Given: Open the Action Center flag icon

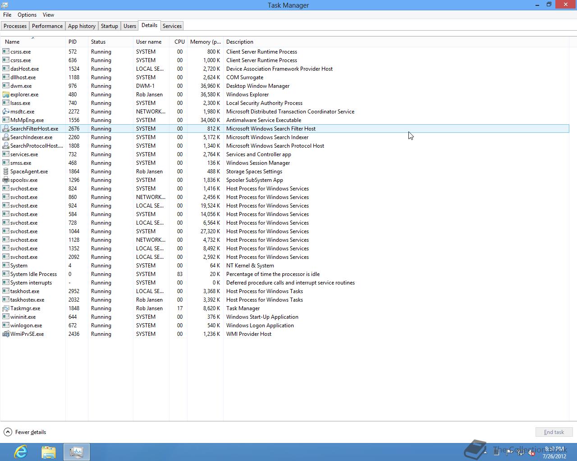Looking at the screenshot, I should point(509,452).
